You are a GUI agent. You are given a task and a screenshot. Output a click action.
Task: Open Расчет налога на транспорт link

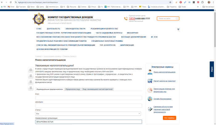click(x=164, y=81)
